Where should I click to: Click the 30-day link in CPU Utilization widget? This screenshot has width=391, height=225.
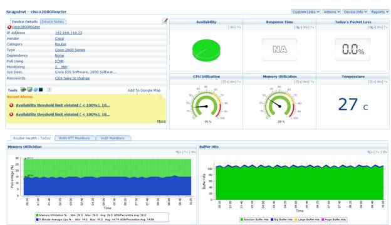tap(232, 82)
